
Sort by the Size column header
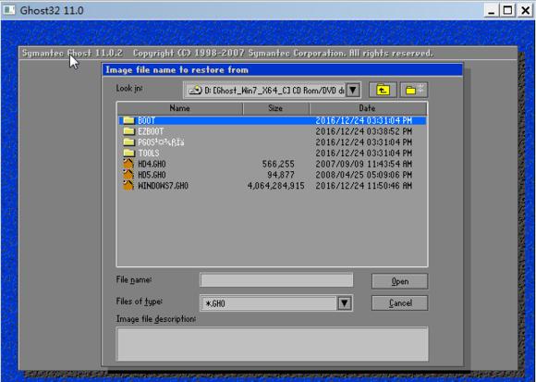[x=275, y=108]
